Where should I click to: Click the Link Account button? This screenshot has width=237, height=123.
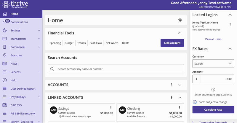pyautogui.click(x=172, y=43)
